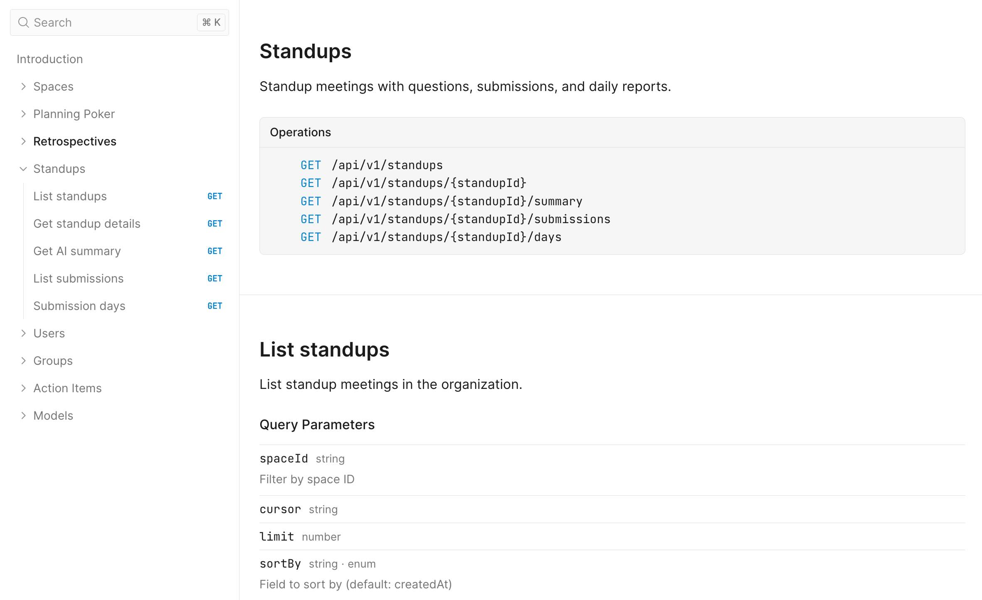Screen dimensions: 982x600
Task: Expand the Users section chevron
Action: 24,333
